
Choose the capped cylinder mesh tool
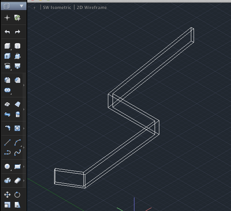coord(18,114)
